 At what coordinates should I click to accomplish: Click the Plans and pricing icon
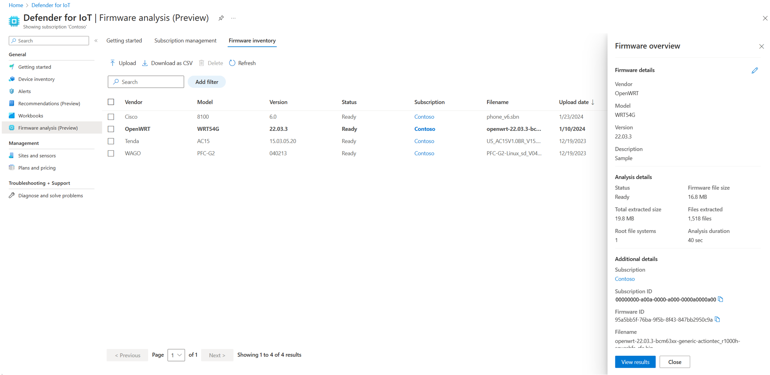12,168
